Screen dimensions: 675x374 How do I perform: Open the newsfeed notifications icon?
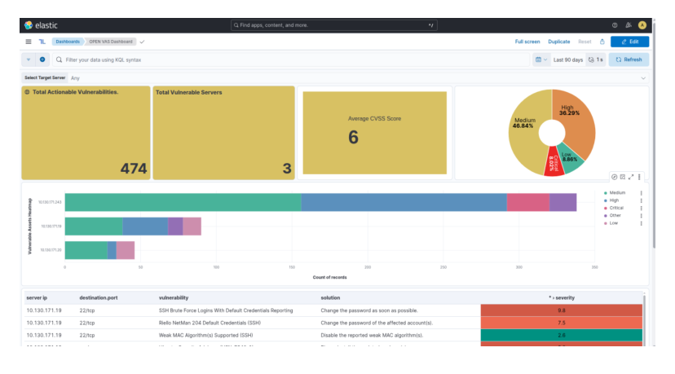pos(629,25)
